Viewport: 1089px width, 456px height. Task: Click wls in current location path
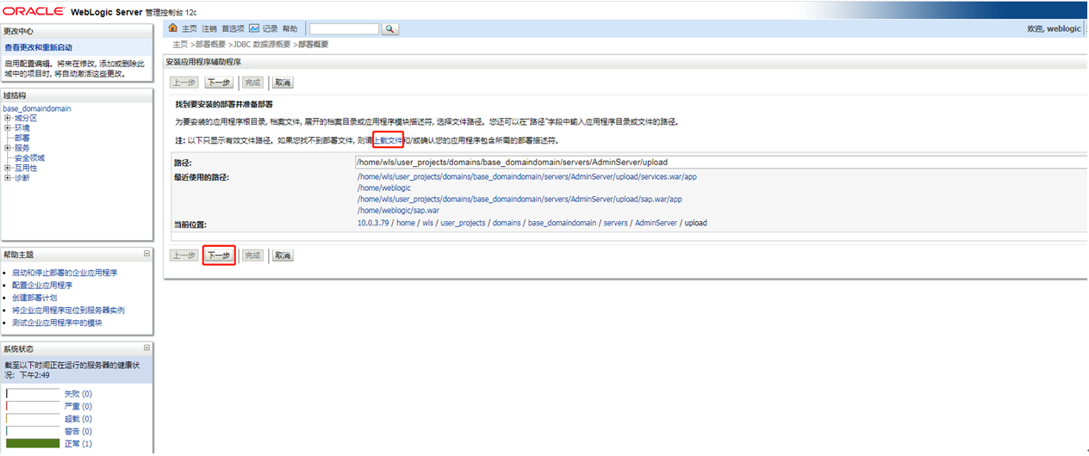pos(428,223)
